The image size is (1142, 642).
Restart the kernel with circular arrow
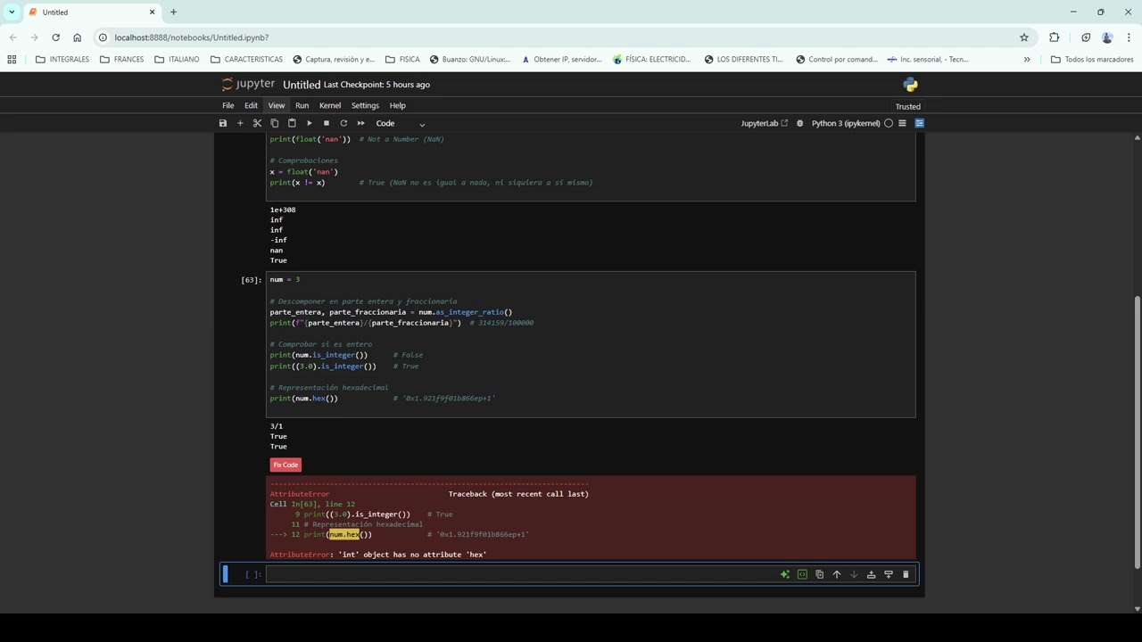click(343, 123)
